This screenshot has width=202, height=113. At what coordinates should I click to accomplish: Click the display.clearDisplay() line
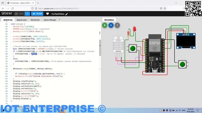25,81
